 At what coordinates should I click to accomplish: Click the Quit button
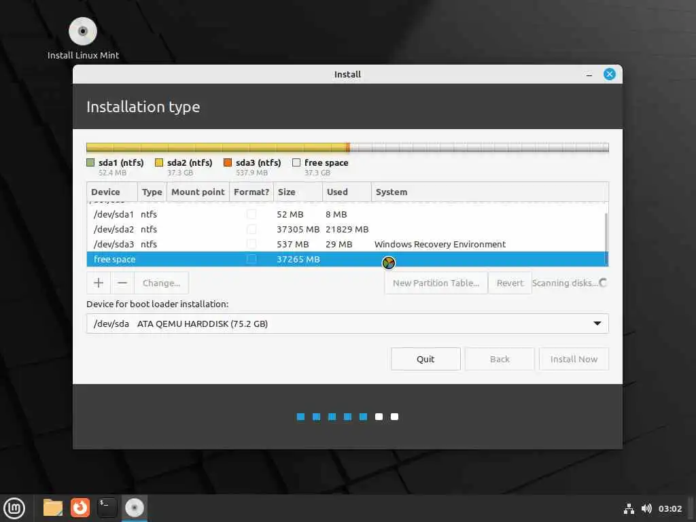pyautogui.click(x=425, y=359)
